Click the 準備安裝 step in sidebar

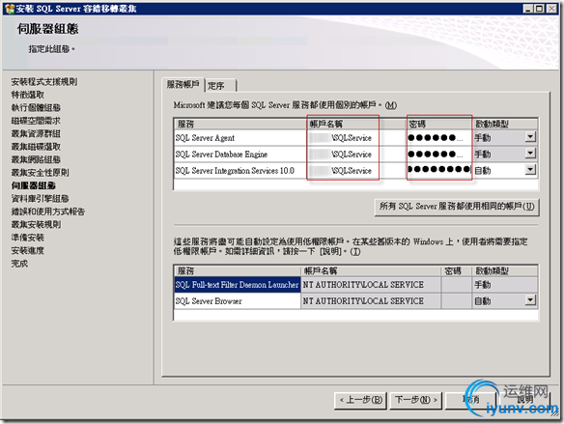click(27, 238)
